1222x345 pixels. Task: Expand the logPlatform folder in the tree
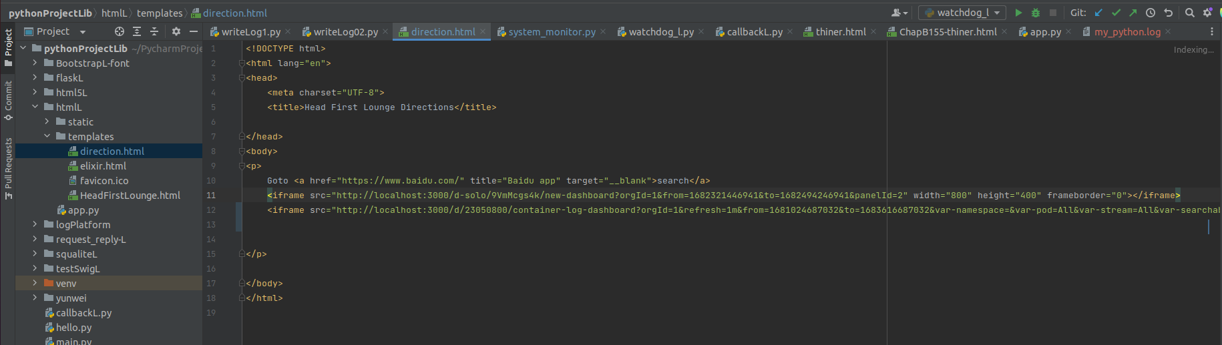35,225
